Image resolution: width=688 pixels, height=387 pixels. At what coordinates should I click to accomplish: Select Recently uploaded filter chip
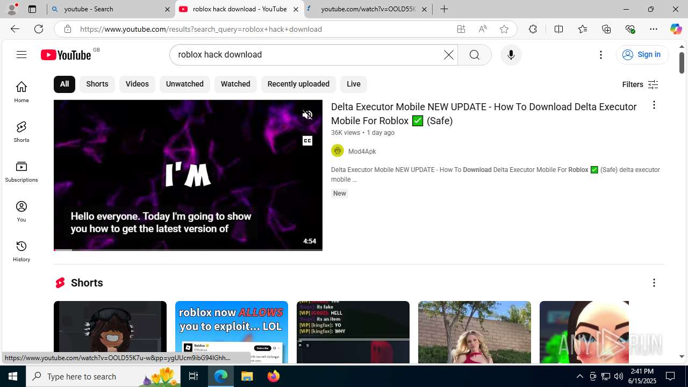[x=298, y=84]
